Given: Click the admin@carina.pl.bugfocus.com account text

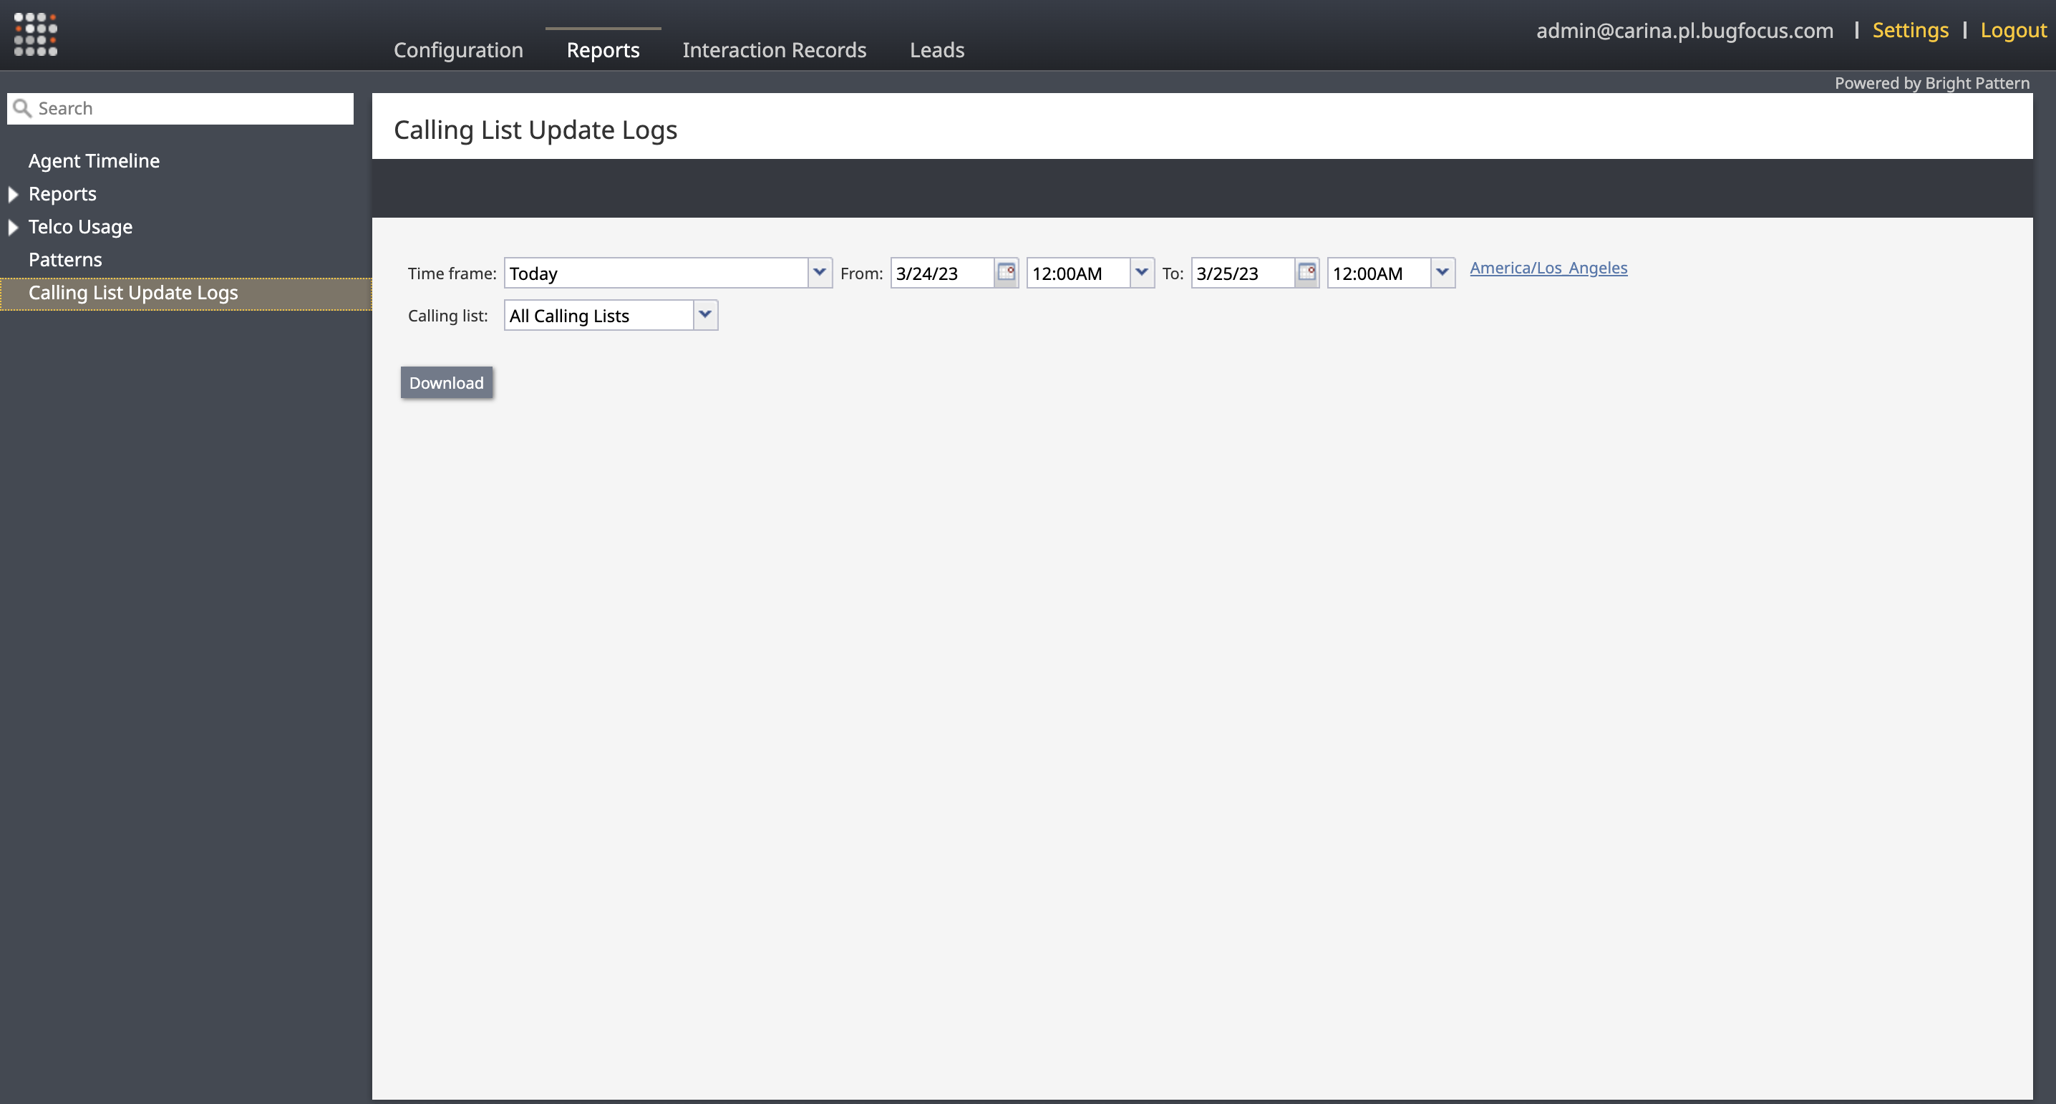Looking at the screenshot, I should coord(1685,30).
